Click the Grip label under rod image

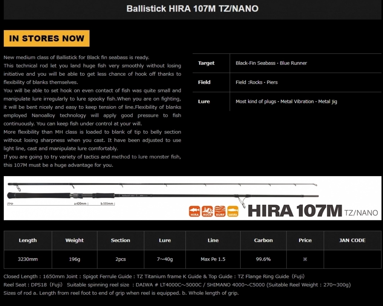pyautogui.click(x=10, y=204)
